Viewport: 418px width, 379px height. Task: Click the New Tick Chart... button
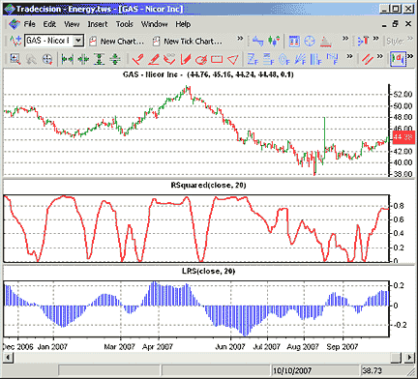click(188, 42)
